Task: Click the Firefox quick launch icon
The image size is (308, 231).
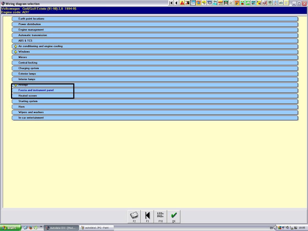Action: click(x=31, y=228)
